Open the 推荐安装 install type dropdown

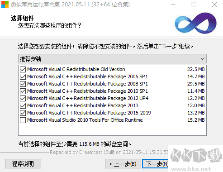coord(112,59)
